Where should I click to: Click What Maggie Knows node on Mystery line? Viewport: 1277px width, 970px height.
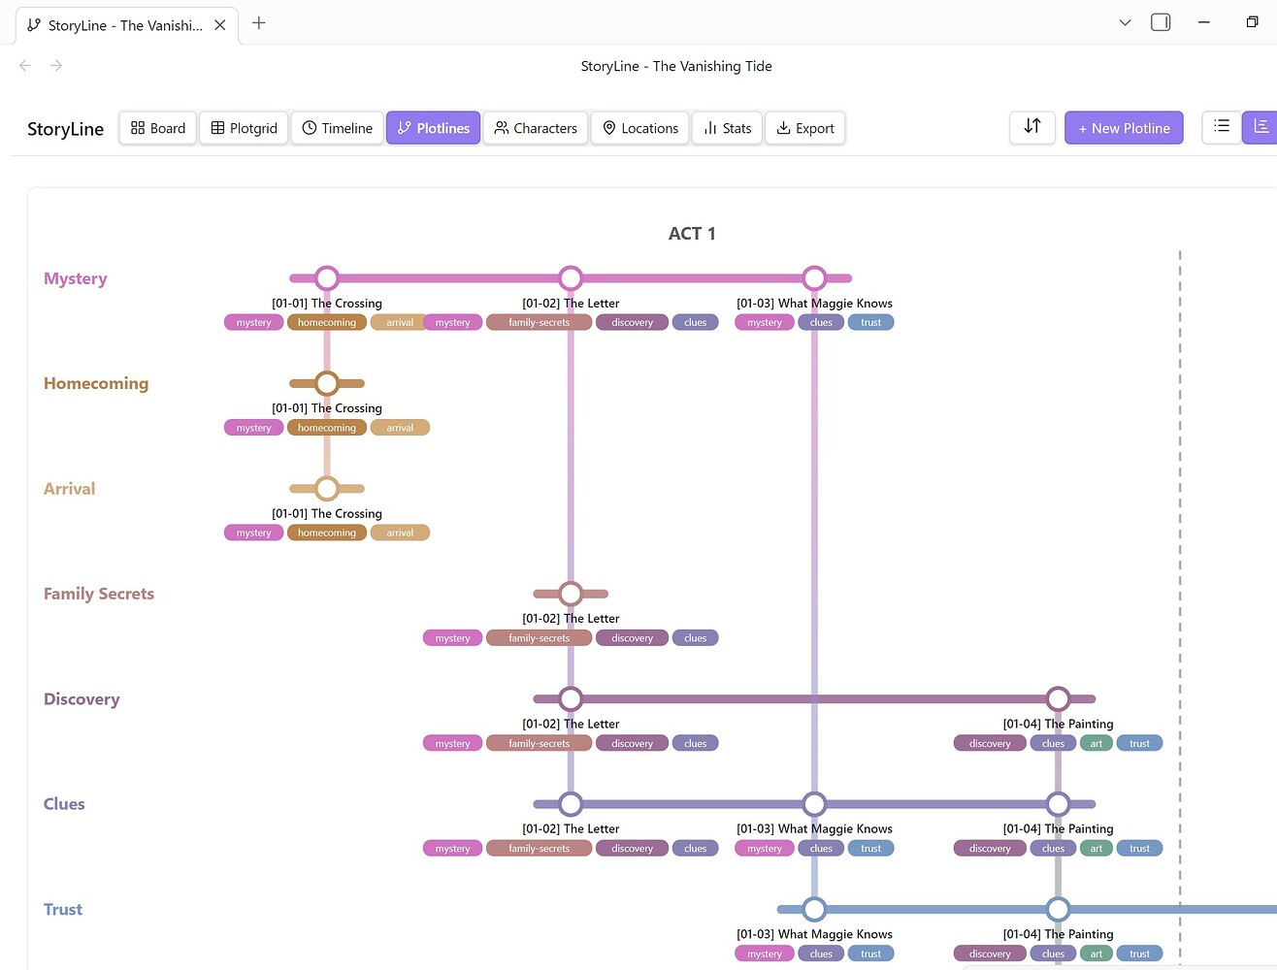tap(814, 278)
